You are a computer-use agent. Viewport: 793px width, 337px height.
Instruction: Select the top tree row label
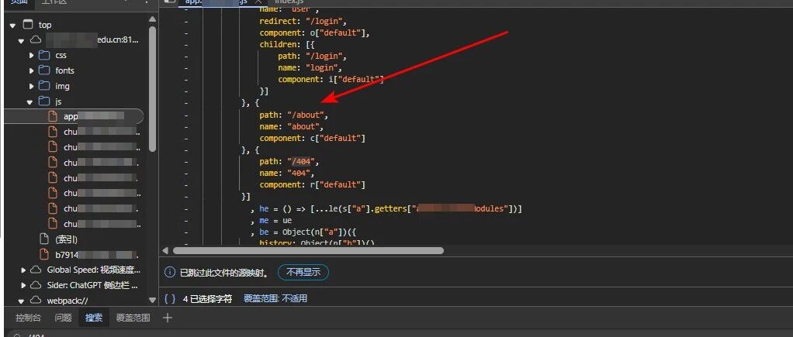(45, 25)
